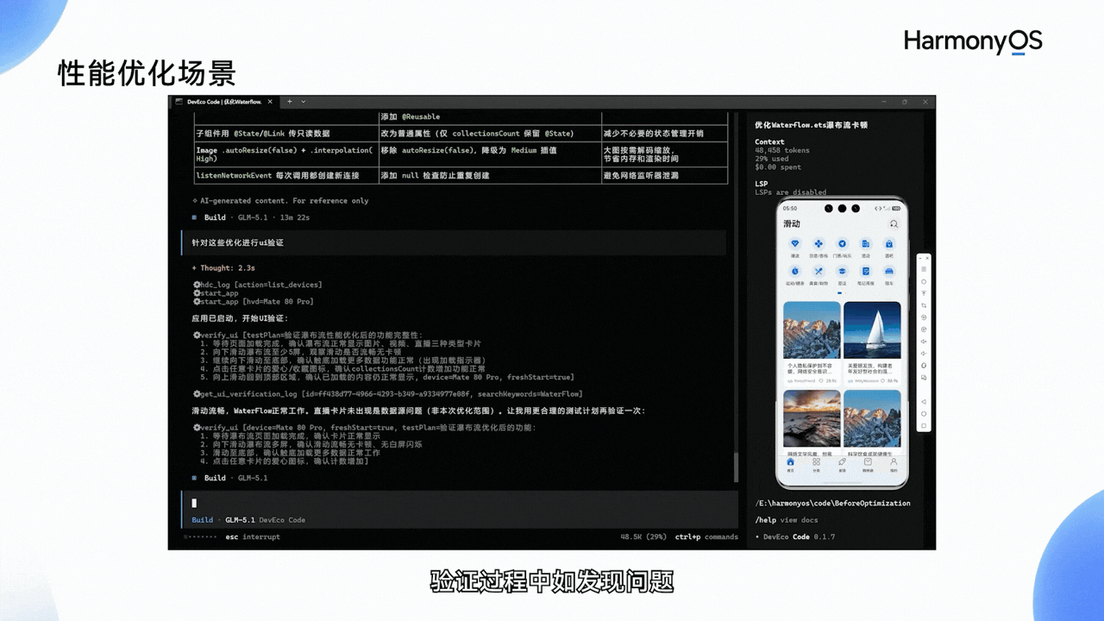Add a new terminal tab with plus button
The image size is (1104, 621).
point(290,102)
